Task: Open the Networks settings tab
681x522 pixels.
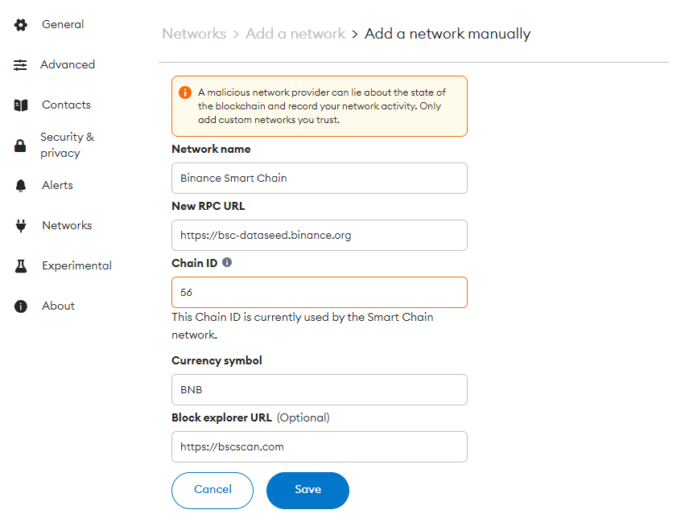Action: tap(67, 226)
